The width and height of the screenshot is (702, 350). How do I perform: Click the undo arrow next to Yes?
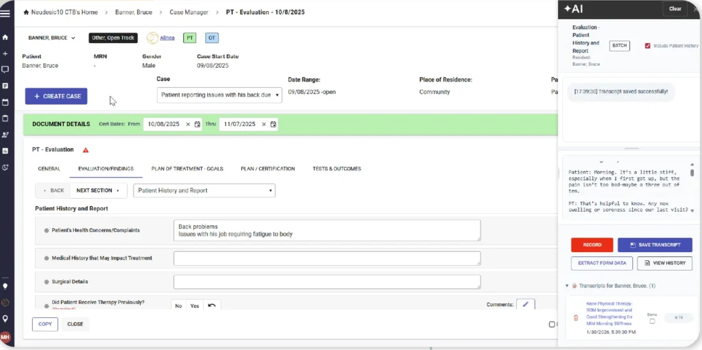click(x=212, y=305)
